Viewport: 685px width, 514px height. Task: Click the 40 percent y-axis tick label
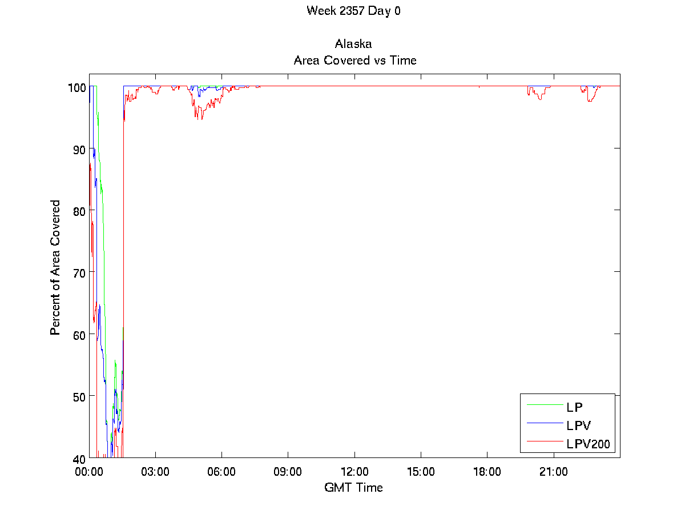tap(79, 458)
